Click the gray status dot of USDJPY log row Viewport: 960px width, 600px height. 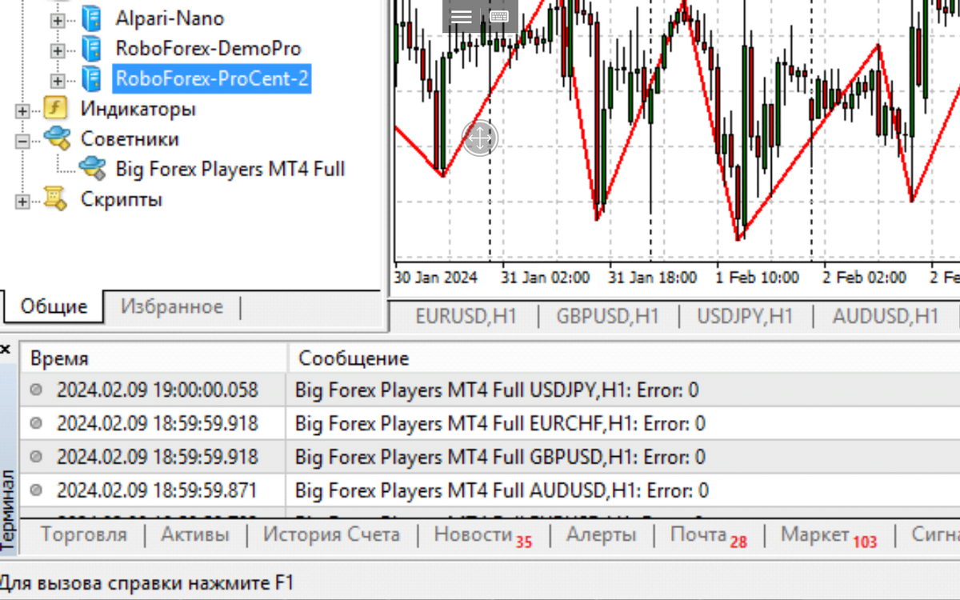[x=36, y=390]
